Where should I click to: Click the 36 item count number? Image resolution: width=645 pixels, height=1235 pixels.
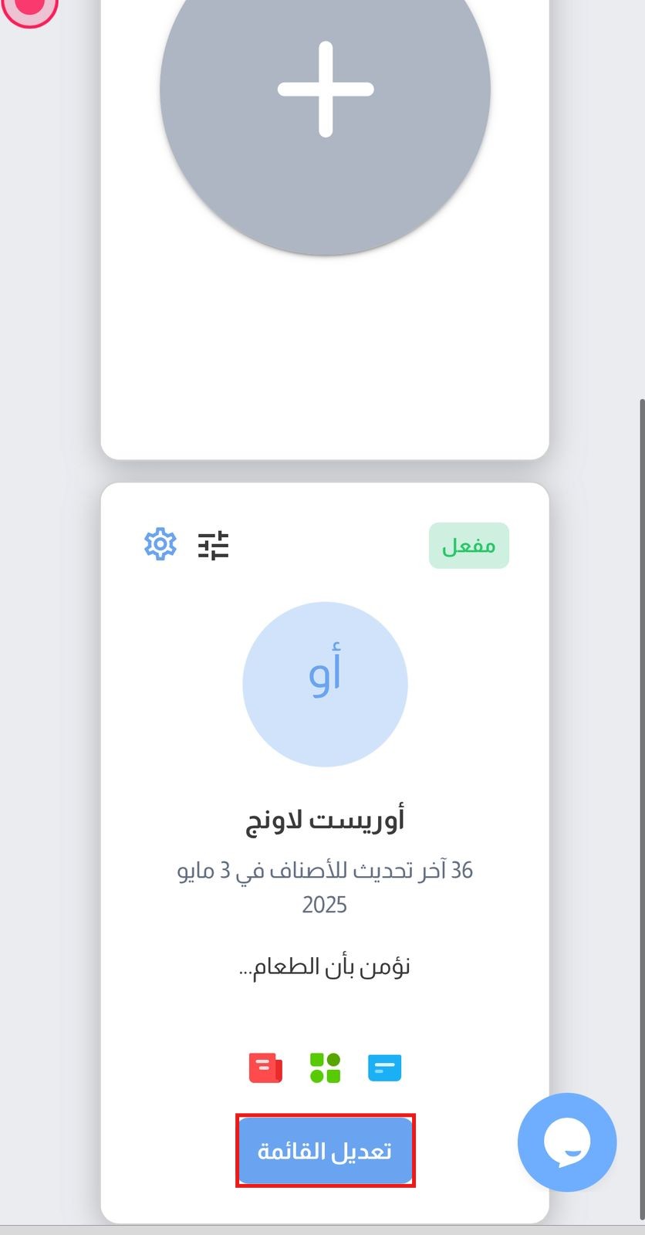[x=461, y=871]
